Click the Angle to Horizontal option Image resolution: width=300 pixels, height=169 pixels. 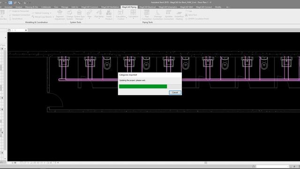click(19, 11)
